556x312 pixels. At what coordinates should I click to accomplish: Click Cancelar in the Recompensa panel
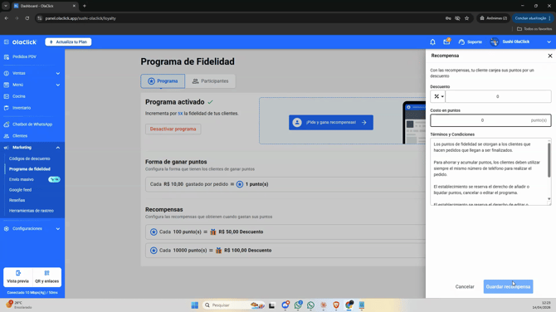click(x=465, y=286)
